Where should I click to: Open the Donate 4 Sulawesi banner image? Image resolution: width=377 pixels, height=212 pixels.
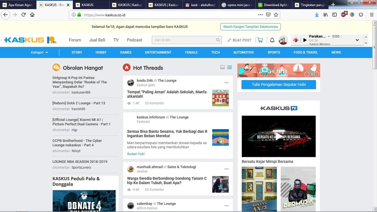point(84,201)
